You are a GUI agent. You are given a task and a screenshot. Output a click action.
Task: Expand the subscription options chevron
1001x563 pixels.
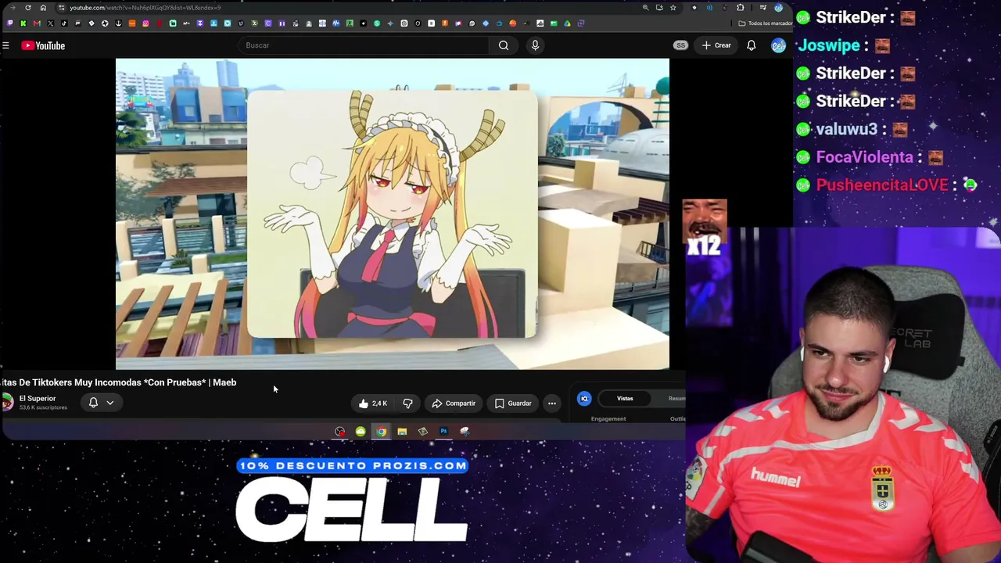[110, 403]
